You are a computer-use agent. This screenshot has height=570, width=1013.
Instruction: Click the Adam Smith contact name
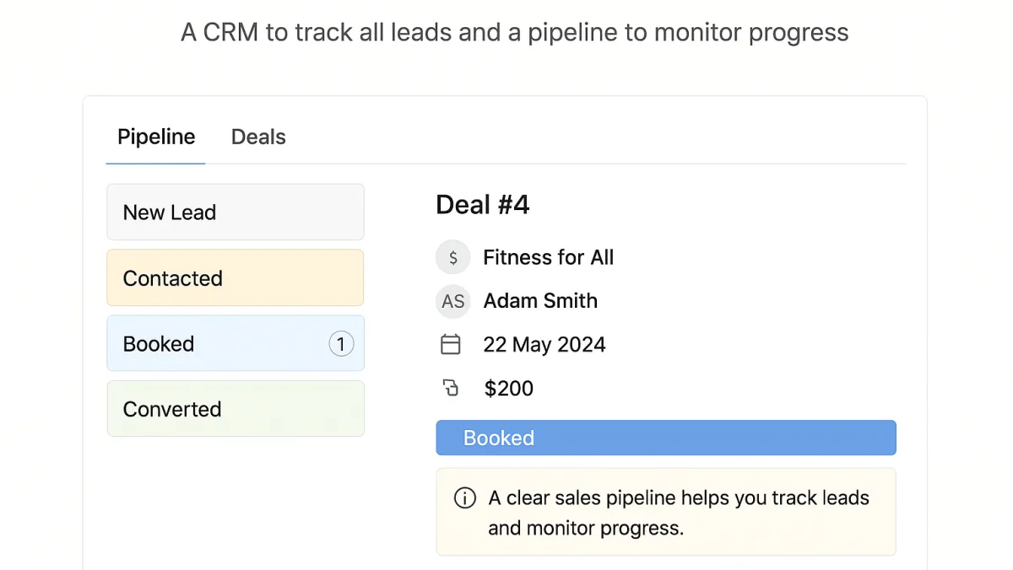540,301
